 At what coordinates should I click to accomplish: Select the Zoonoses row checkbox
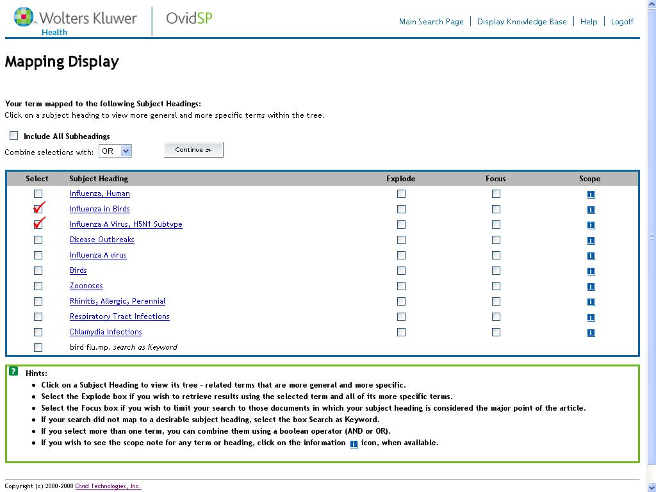(38, 286)
